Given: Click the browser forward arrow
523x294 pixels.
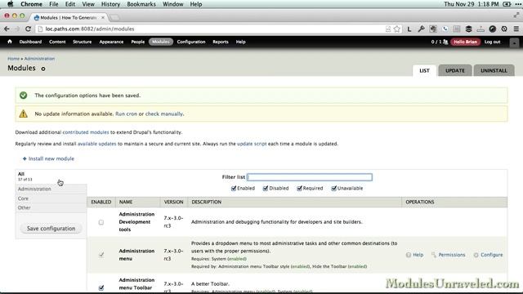Looking at the screenshot, I should (x=17, y=29).
